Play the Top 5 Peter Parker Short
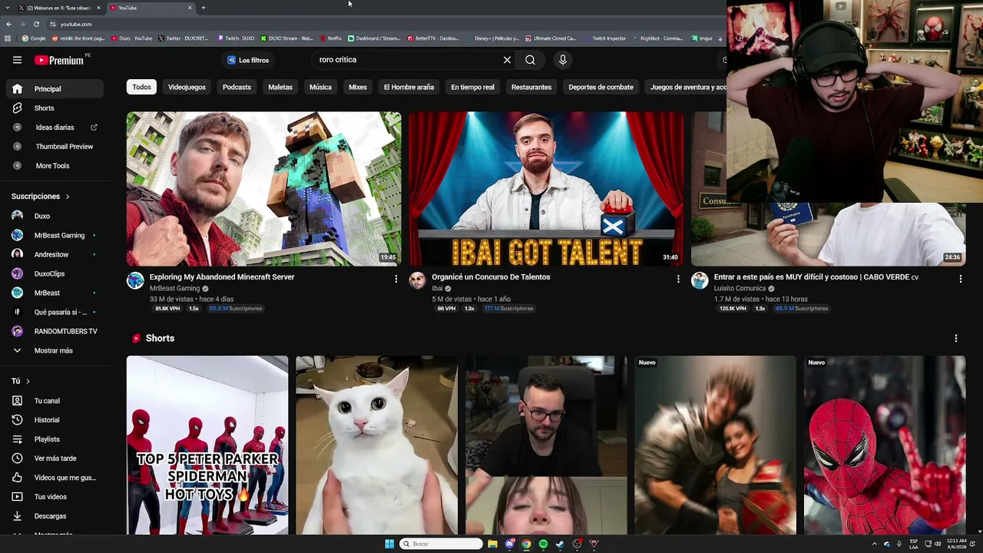Viewport: 983px width, 553px height. 207,445
